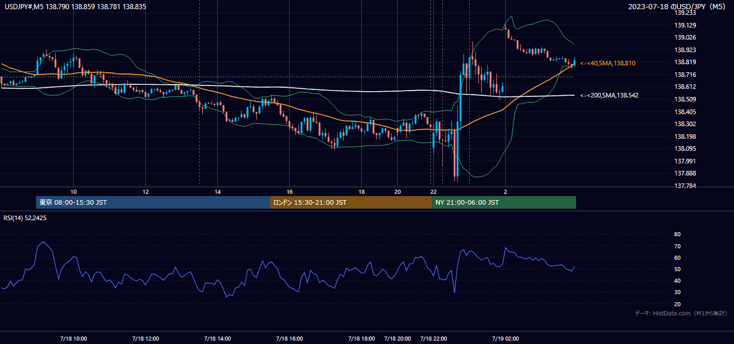Click the RSI(14) 52.2425 indicator label
734x344 pixels.
point(25,218)
